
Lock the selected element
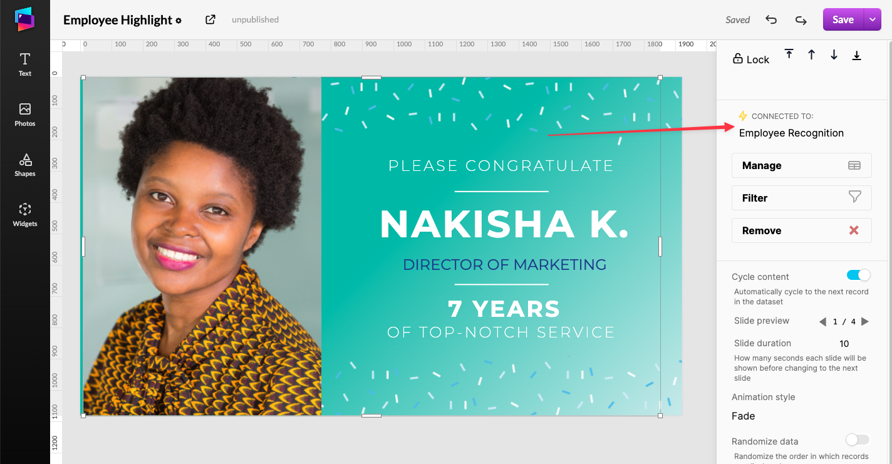tap(750, 59)
